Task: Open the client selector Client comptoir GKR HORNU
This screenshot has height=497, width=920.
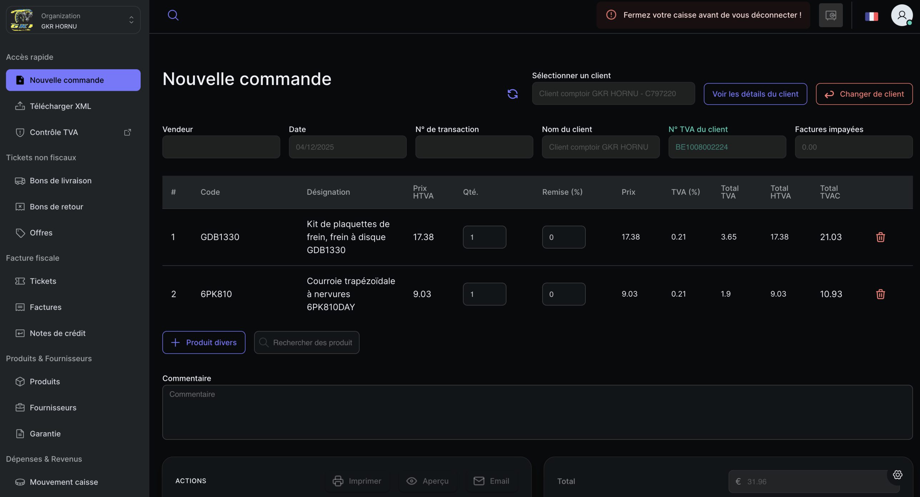Action: pos(613,93)
